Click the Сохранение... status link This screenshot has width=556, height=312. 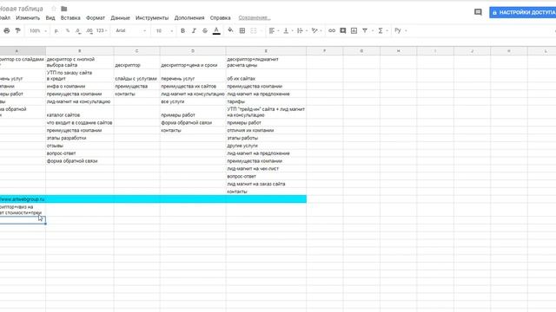[255, 17]
